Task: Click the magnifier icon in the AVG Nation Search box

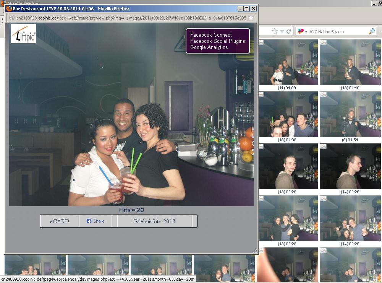Action: point(371,31)
